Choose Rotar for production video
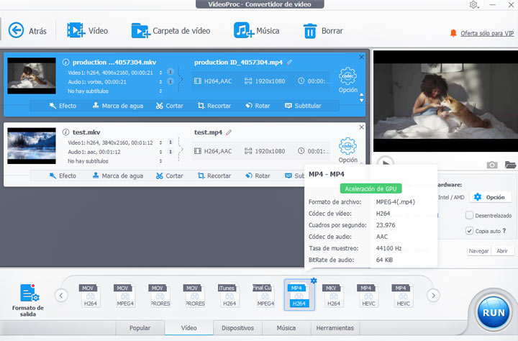This screenshot has height=341, width=518. 258,106
